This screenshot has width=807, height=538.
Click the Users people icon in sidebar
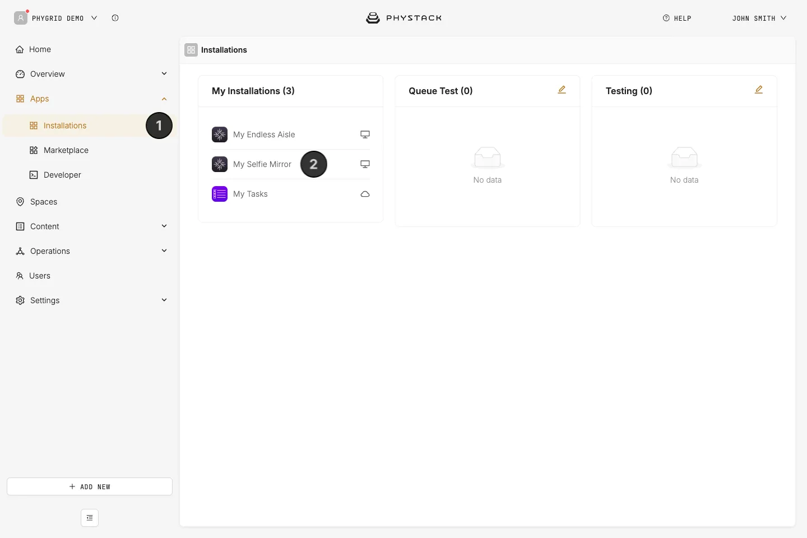coord(20,276)
